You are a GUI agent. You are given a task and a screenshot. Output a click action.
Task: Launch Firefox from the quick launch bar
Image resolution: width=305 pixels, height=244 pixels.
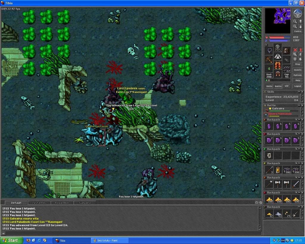pos(28,240)
